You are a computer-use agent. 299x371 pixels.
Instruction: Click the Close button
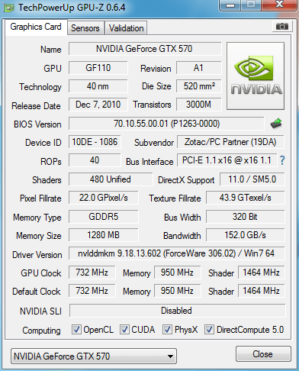263,353
